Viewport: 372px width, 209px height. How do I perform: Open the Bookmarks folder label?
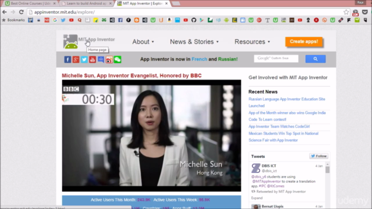13,20
